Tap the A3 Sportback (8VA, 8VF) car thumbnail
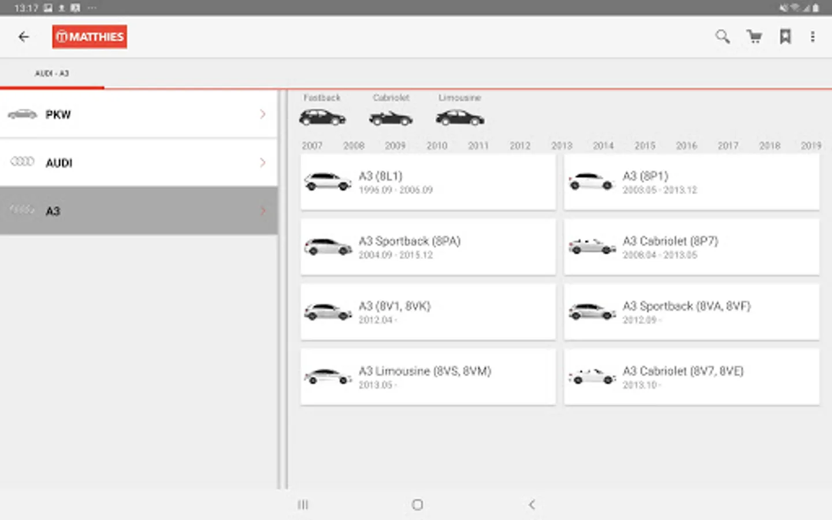This screenshot has height=520, width=832. (592, 311)
